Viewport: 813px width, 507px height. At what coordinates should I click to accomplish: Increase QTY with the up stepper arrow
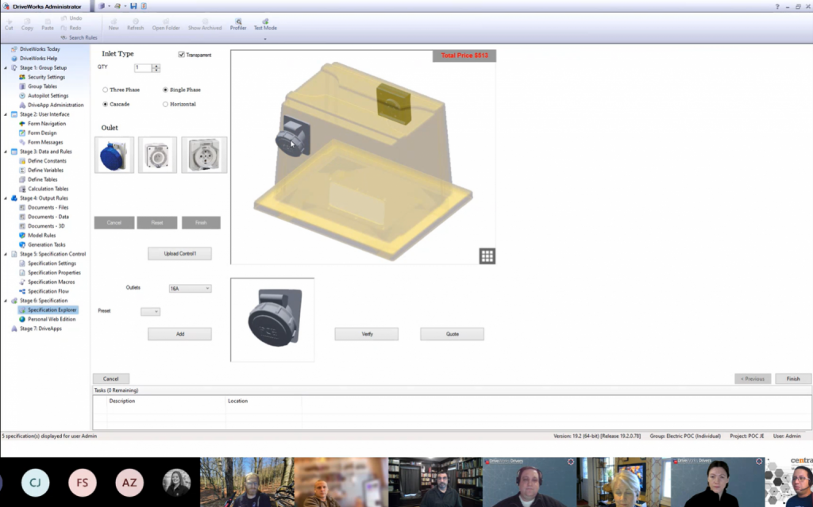(156, 66)
